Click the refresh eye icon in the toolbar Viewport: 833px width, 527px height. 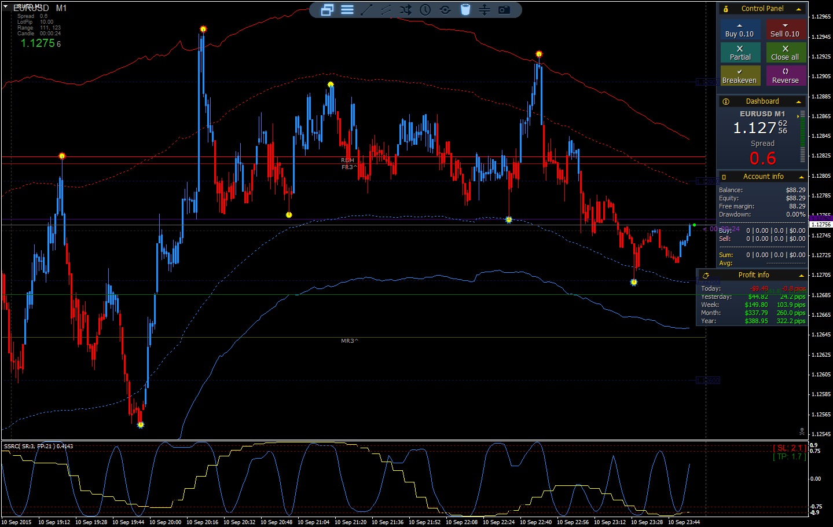445,10
